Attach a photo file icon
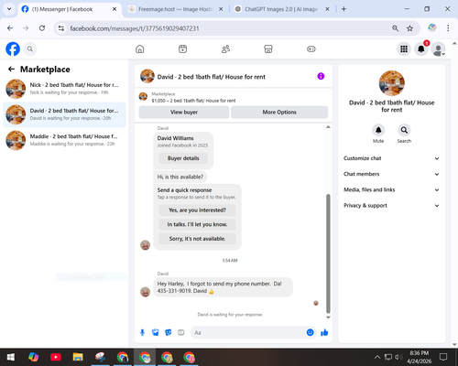Viewport: 458px width, 366px height. pos(156,332)
